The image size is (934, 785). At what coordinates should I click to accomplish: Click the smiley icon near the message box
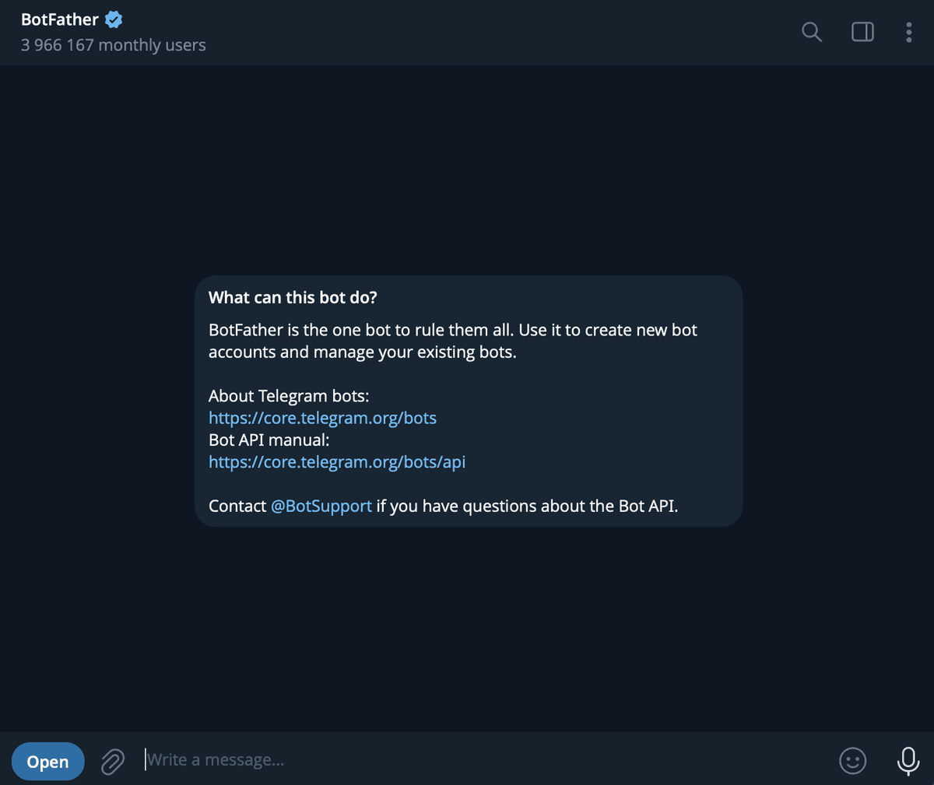[x=852, y=760]
